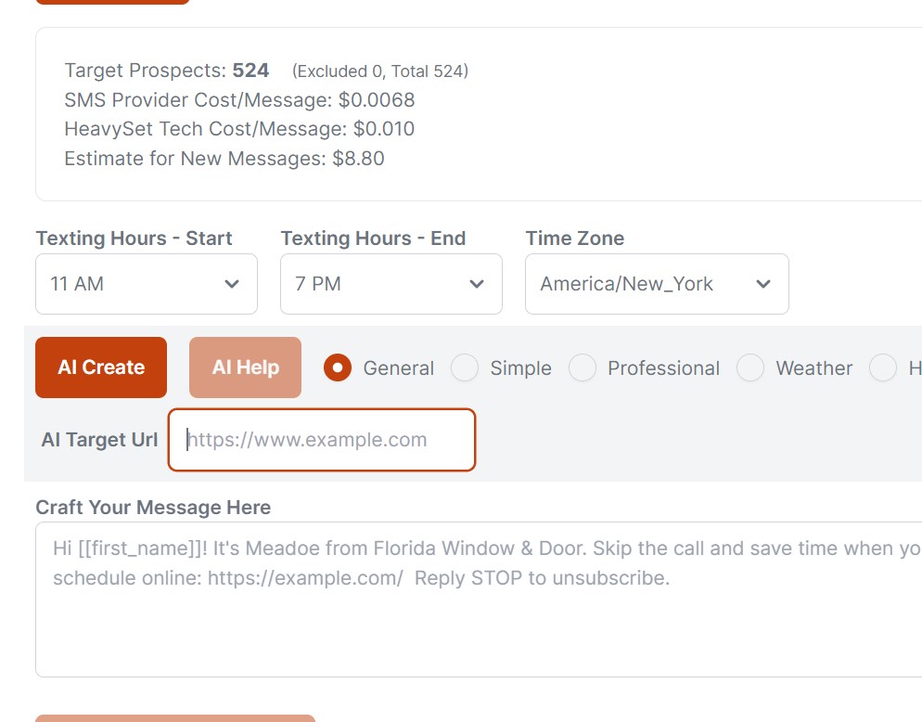Click the faded orange button at the bottom
Image resolution: width=922 pixels, height=722 pixels.
(x=175, y=718)
